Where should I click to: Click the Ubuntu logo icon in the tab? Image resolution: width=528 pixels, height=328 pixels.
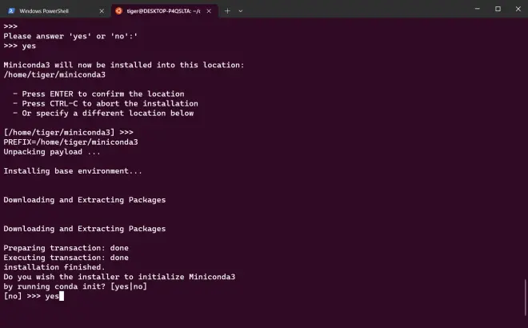click(118, 11)
